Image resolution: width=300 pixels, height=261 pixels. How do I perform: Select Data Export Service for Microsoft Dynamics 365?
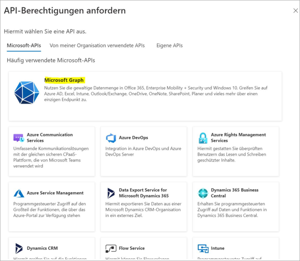pos(143,193)
